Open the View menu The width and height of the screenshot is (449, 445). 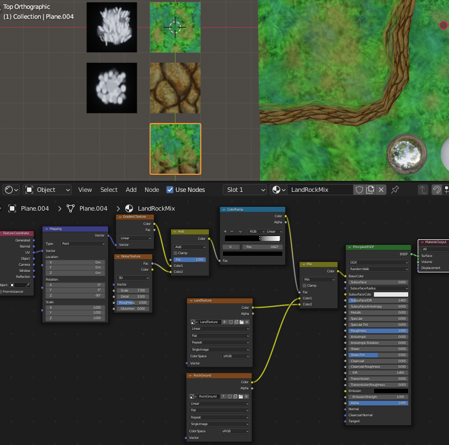click(x=85, y=190)
